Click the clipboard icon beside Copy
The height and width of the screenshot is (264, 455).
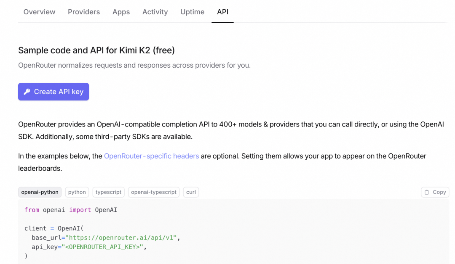[x=427, y=192]
